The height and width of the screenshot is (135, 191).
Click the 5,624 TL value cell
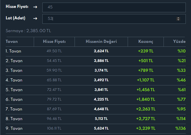[101, 128]
